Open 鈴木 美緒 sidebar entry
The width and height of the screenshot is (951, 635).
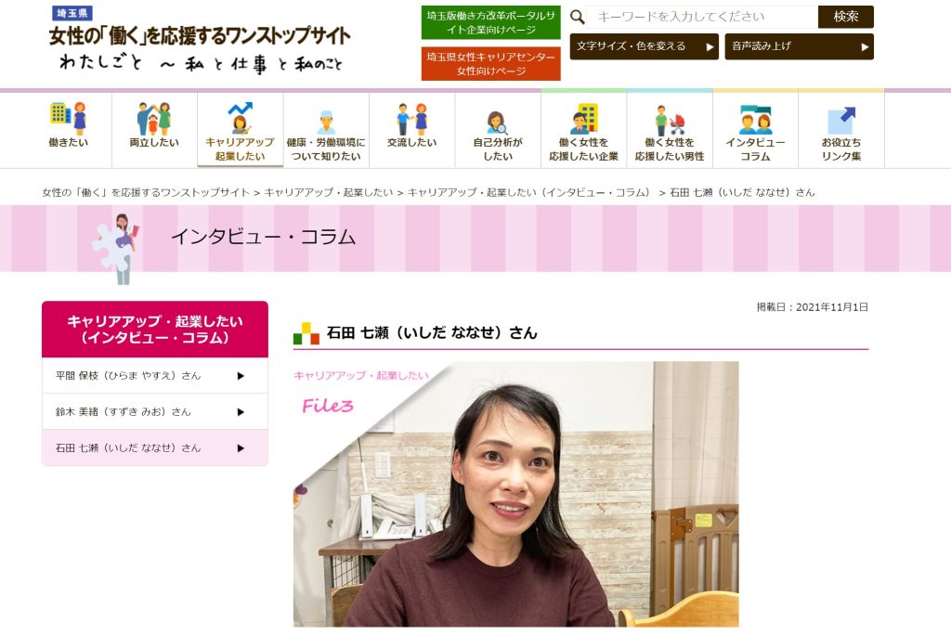155,412
